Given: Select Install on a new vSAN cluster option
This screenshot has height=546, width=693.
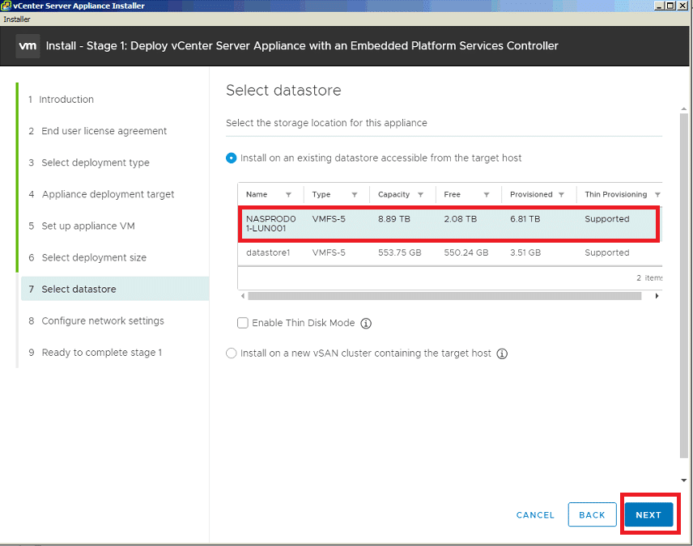Looking at the screenshot, I should 232,353.
